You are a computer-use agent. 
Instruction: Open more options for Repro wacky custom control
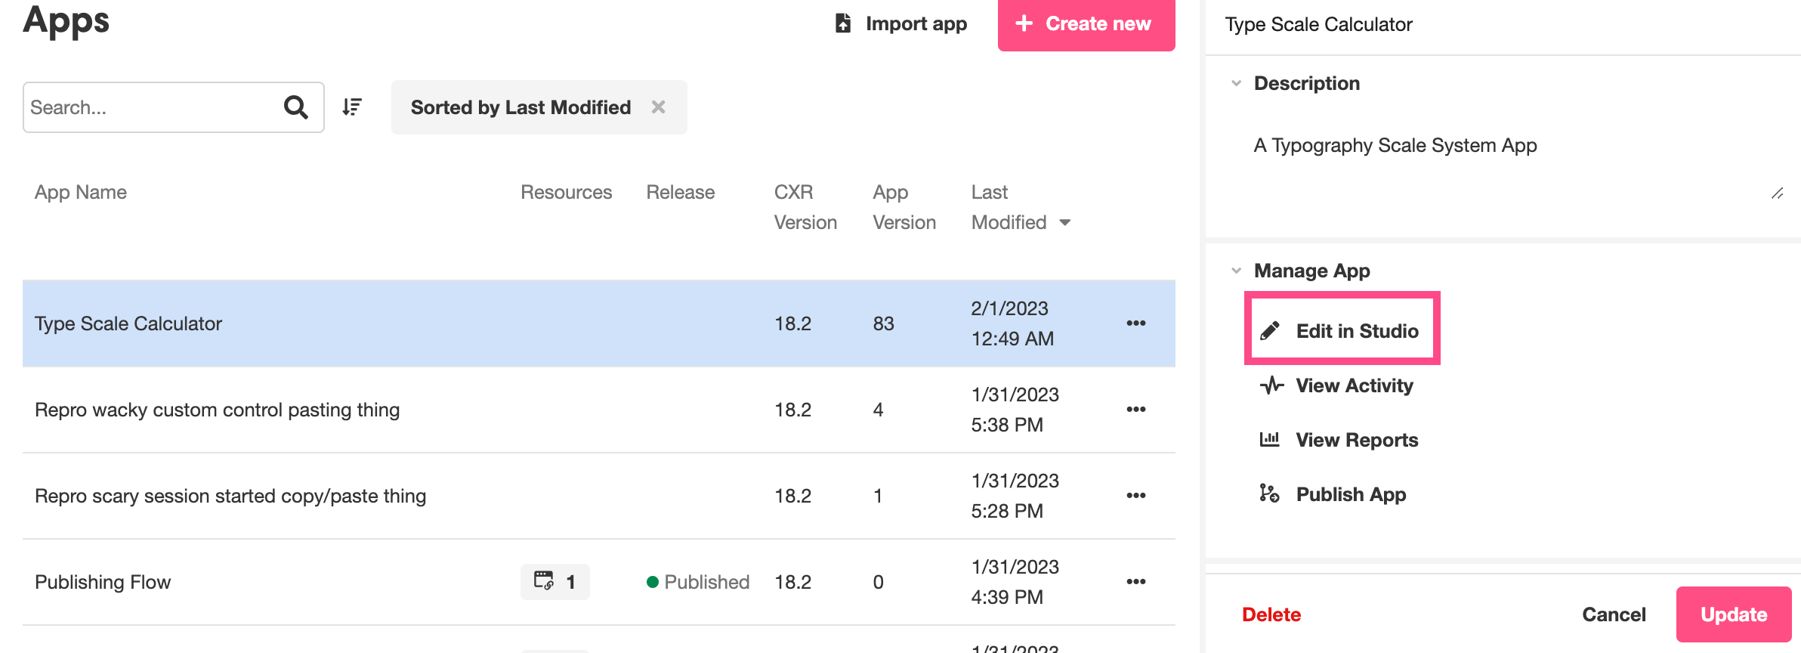click(1135, 410)
